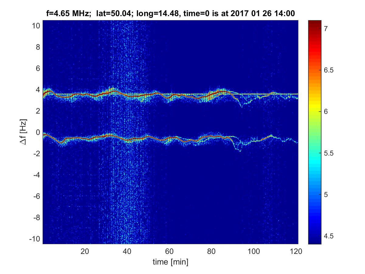Viewport: 365px width, 274px height.
Task: Click the y-axis tick label 10
Action: click(x=36, y=26)
